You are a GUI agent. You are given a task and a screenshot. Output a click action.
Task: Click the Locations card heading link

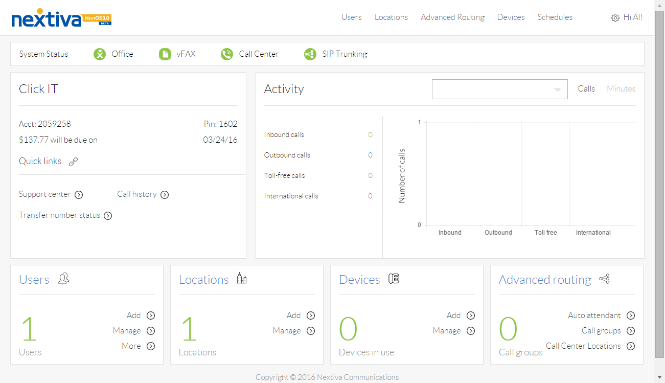click(204, 280)
